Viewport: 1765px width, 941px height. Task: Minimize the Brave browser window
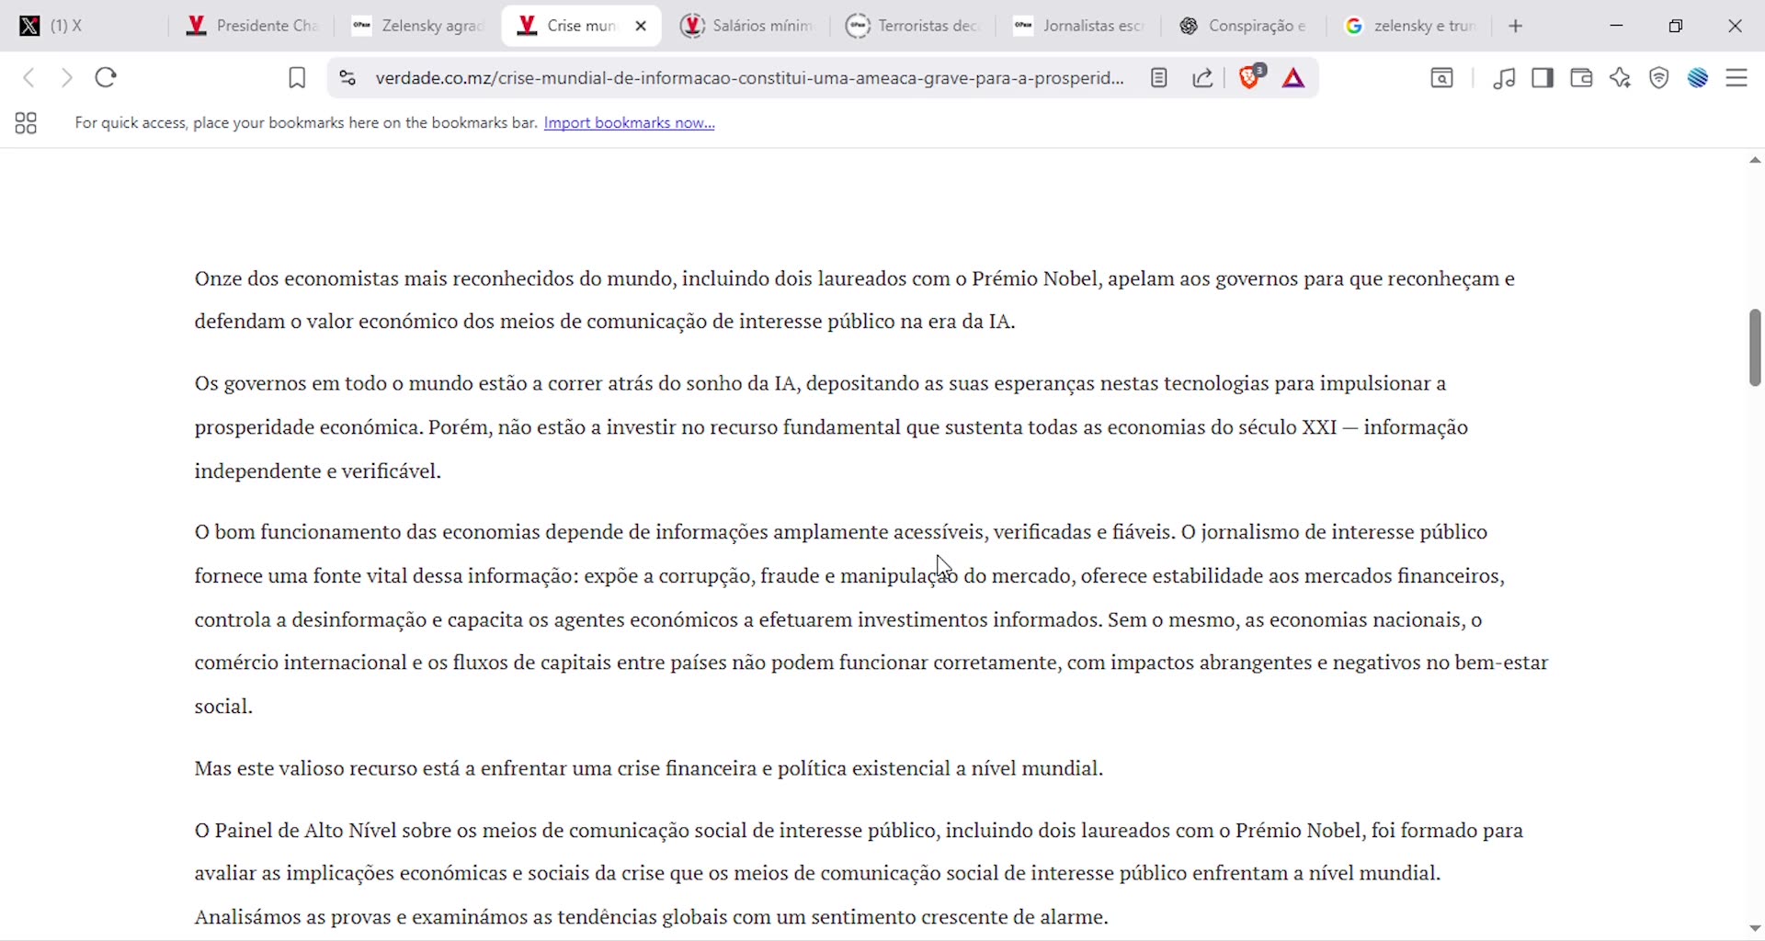1617,27
